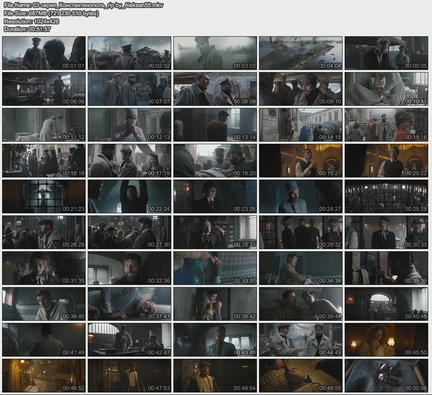Open the thumbnail marked 00:12:13

(130, 125)
